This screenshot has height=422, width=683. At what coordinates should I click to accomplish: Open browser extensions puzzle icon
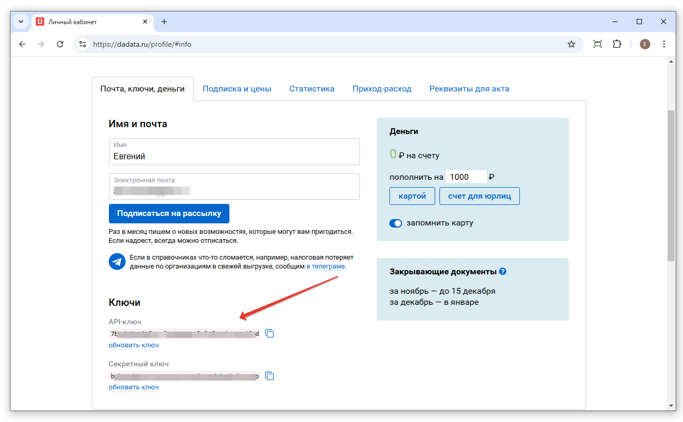pos(617,44)
